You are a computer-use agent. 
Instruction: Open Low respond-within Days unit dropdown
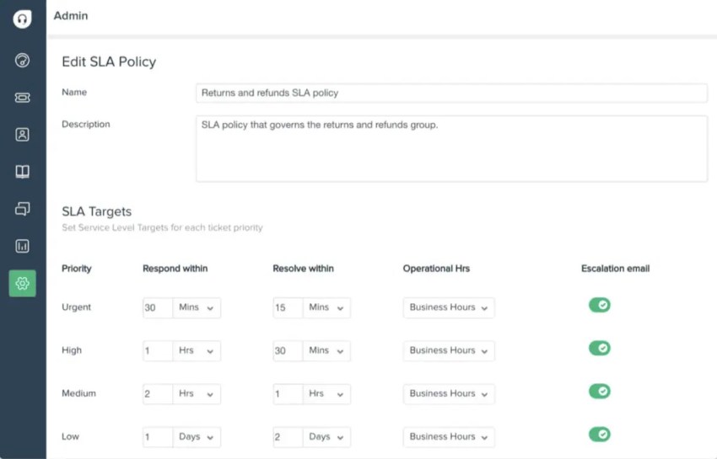click(197, 437)
